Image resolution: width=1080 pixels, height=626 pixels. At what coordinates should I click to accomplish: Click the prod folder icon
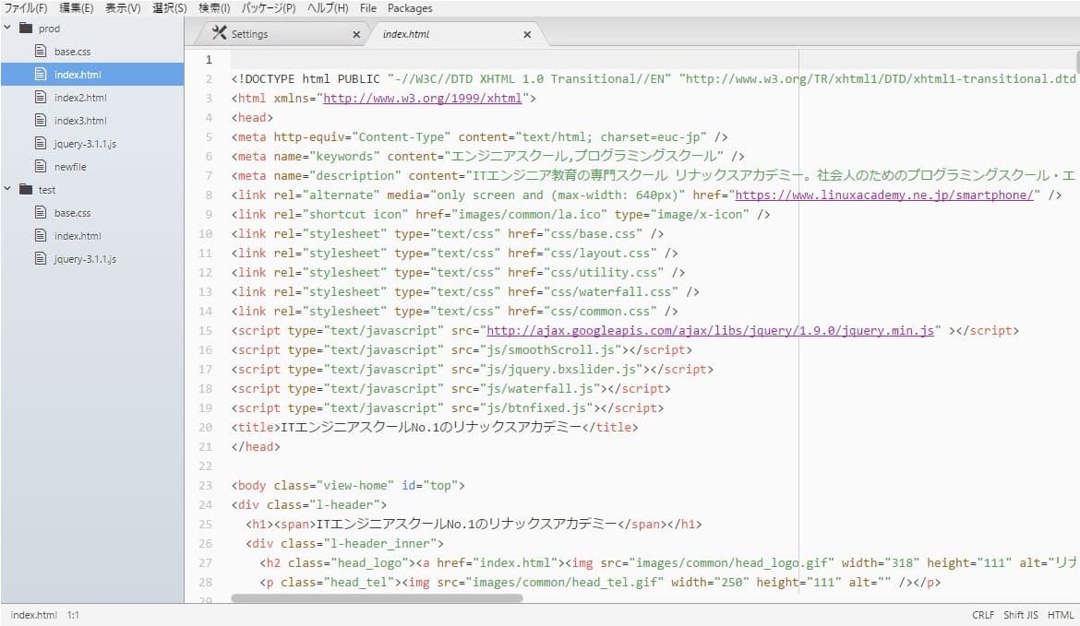pyautogui.click(x=25, y=29)
